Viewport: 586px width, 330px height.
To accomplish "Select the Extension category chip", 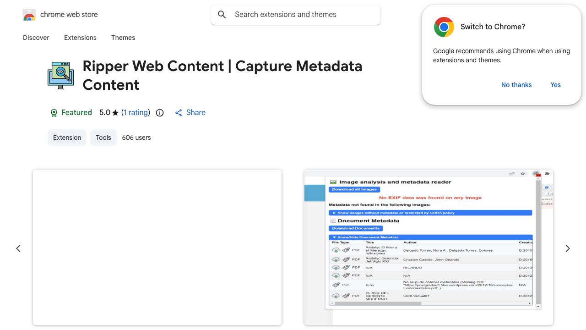I will pos(67,137).
